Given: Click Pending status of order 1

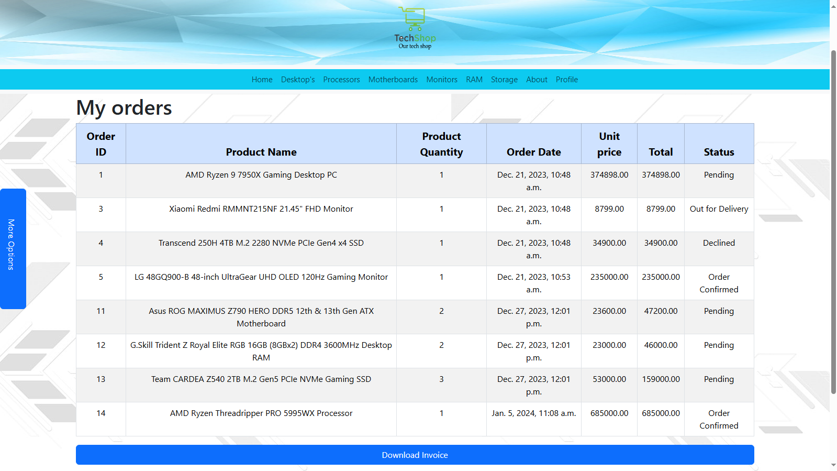Looking at the screenshot, I should click(x=719, y=175).
